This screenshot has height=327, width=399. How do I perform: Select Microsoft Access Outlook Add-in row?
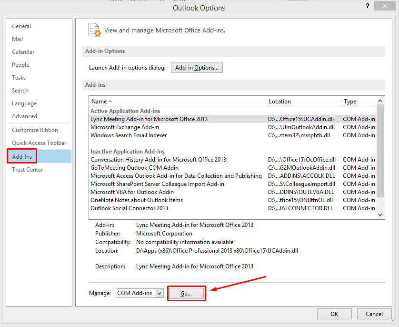tap(232, 176)
